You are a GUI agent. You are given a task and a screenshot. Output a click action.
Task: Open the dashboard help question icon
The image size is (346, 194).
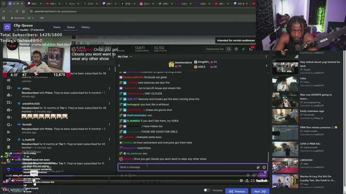click(236, 49)
